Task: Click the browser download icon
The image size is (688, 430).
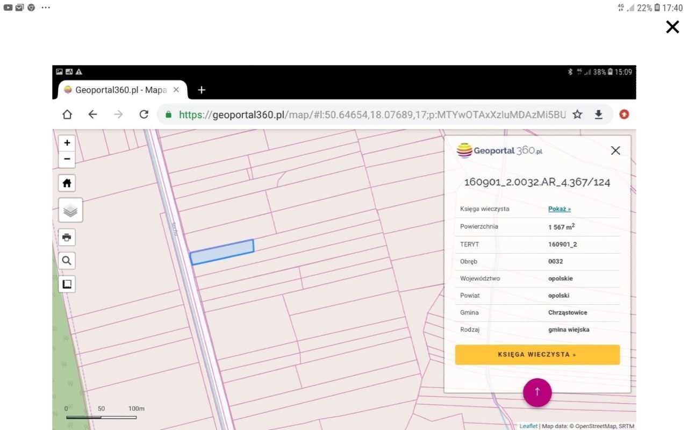Action: [x=598, y=114]
